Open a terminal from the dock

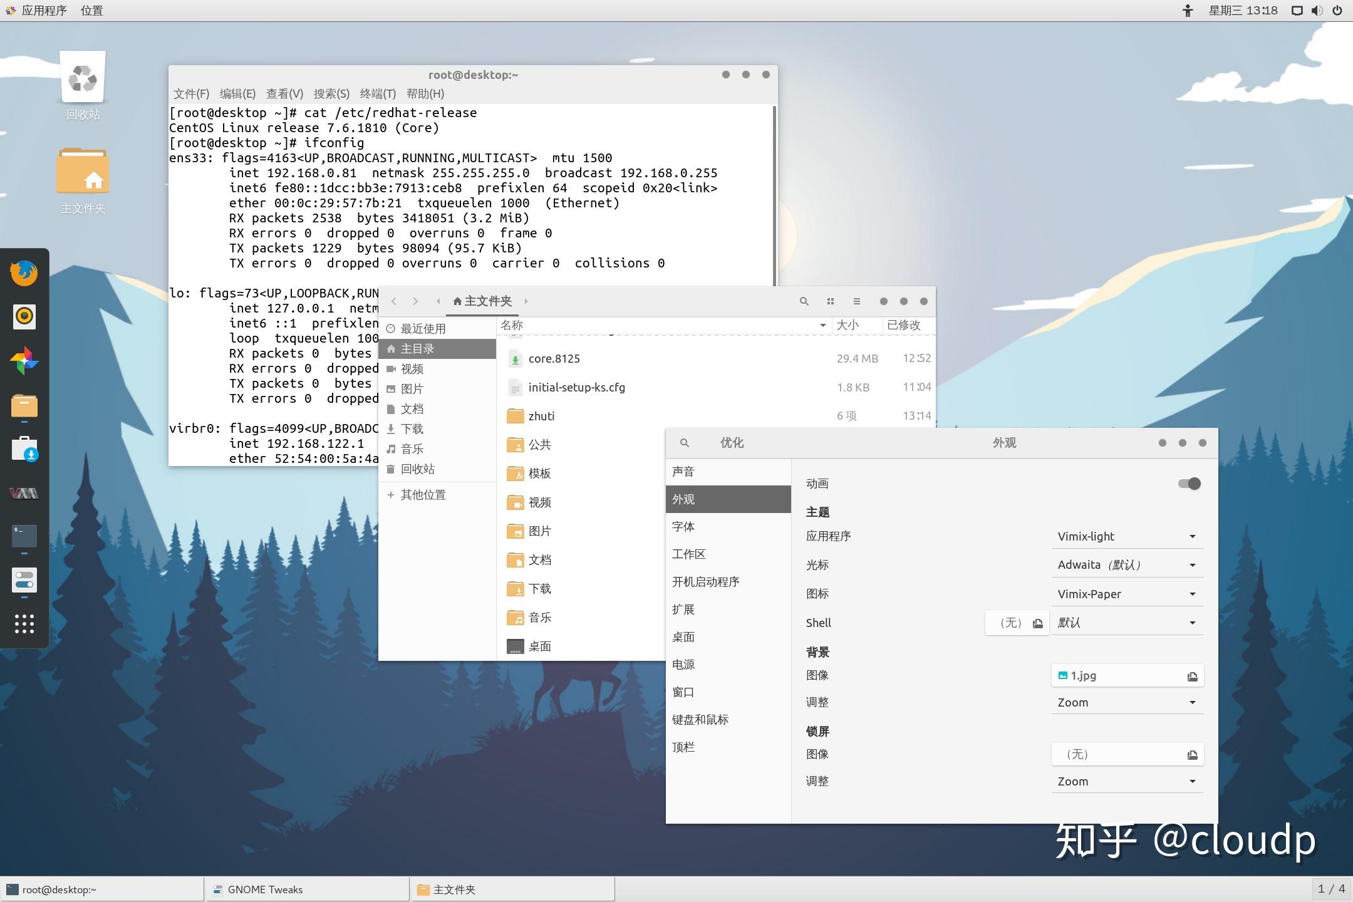click(24, 536)
